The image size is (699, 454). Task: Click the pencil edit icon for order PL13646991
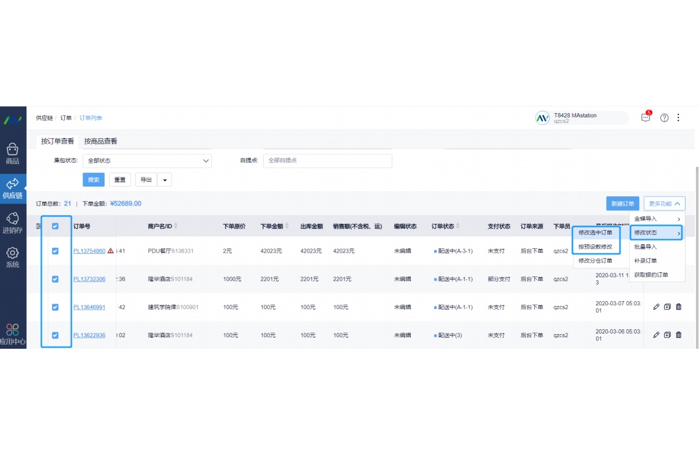[656, 307]
